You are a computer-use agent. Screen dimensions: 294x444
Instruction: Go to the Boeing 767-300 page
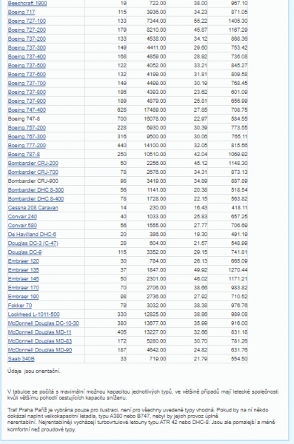pyautogui.click(x=27, y=136)
